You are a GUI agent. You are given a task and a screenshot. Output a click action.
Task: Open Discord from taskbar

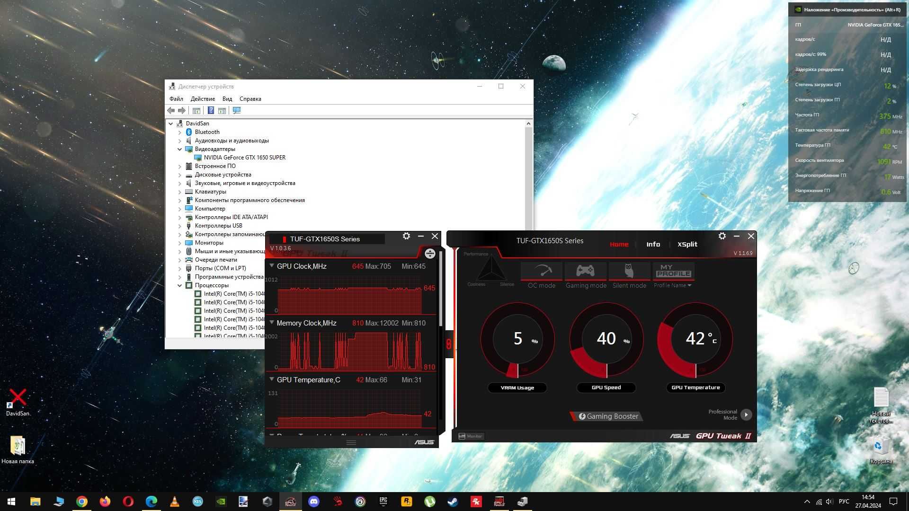(314, 502)
